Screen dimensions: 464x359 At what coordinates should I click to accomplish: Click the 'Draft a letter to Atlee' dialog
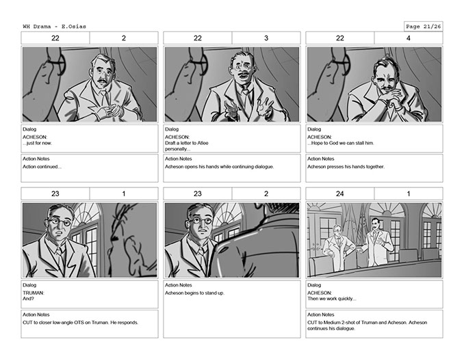tap(232, 139)
